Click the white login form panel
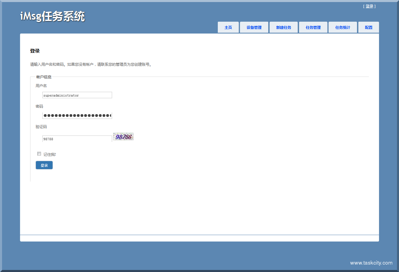The height and width of the screenshot is (272, 399). click(x=199, y=203)
